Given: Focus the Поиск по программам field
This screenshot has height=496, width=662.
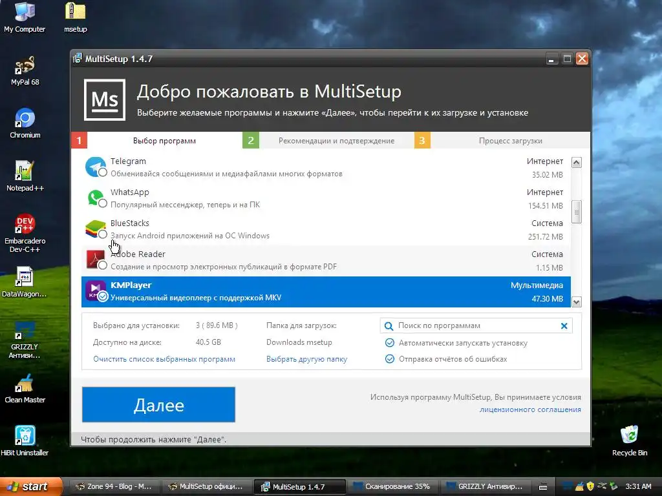Looking at the screenshot, I should (x=476, y=325).
